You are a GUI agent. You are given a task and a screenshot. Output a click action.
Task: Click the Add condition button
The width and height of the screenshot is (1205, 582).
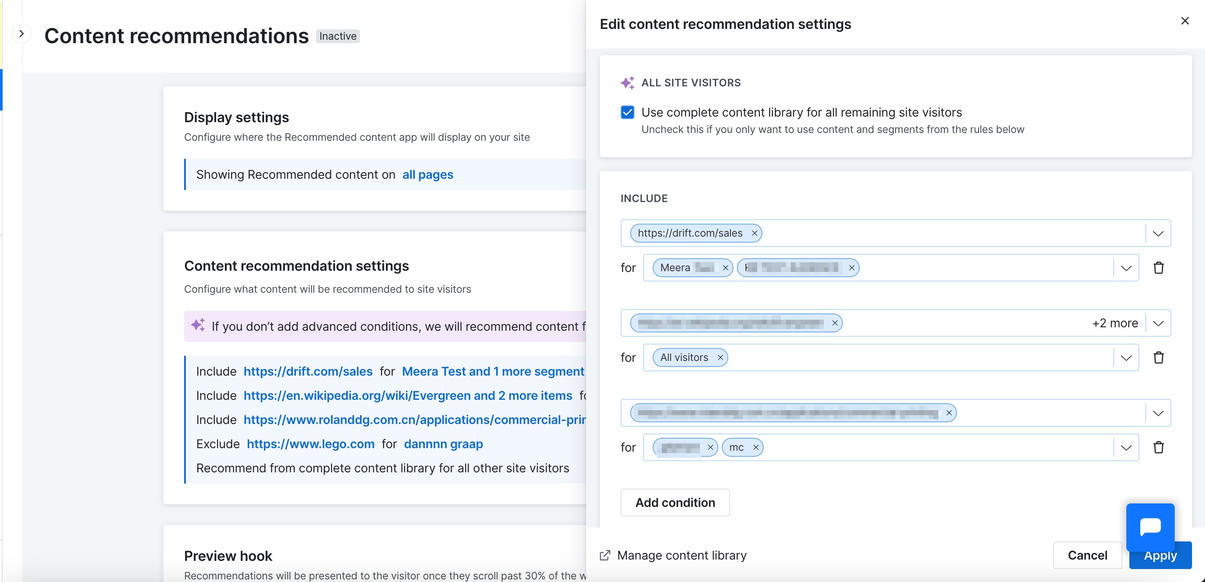point(675,503)
